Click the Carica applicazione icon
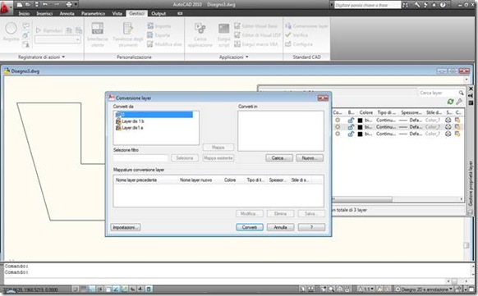This screenshot has height=296, width=478. (x=200, y=29)
